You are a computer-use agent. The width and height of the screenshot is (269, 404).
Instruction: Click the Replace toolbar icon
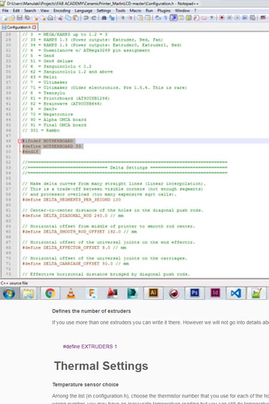(x=112, y=18)
